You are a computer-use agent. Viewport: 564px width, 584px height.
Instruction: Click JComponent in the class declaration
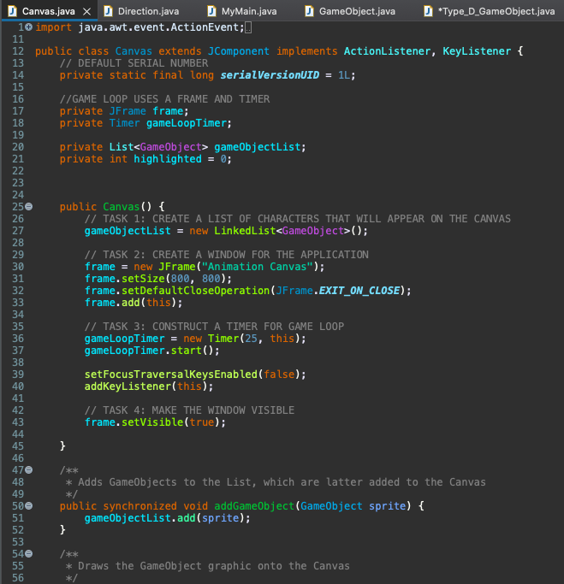(239, 51)
